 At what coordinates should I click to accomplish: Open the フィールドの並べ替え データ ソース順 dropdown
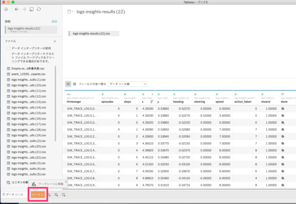pos(128,84)
